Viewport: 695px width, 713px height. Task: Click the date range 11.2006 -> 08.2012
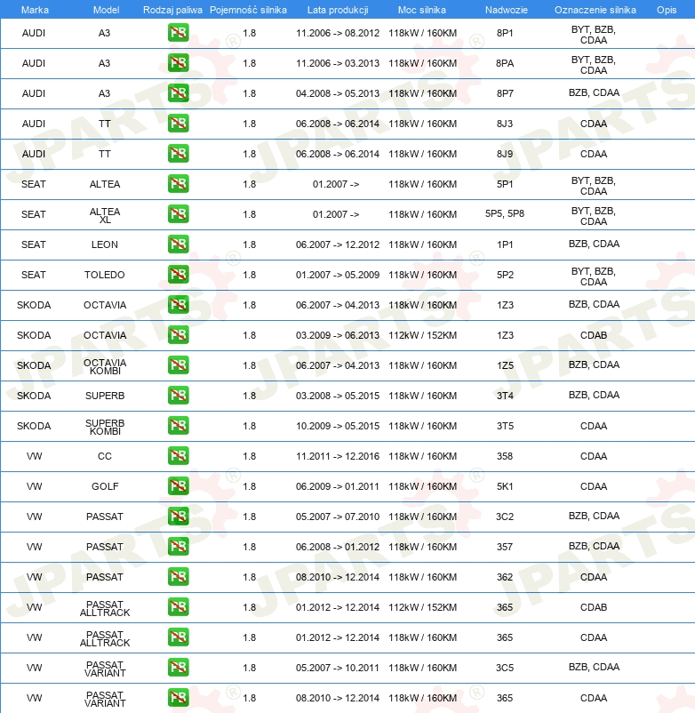tap(338, 33)
